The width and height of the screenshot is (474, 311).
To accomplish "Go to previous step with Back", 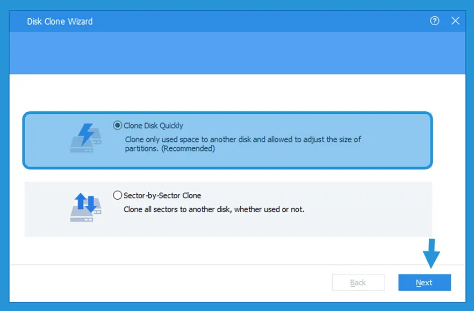I will point(358,283).
